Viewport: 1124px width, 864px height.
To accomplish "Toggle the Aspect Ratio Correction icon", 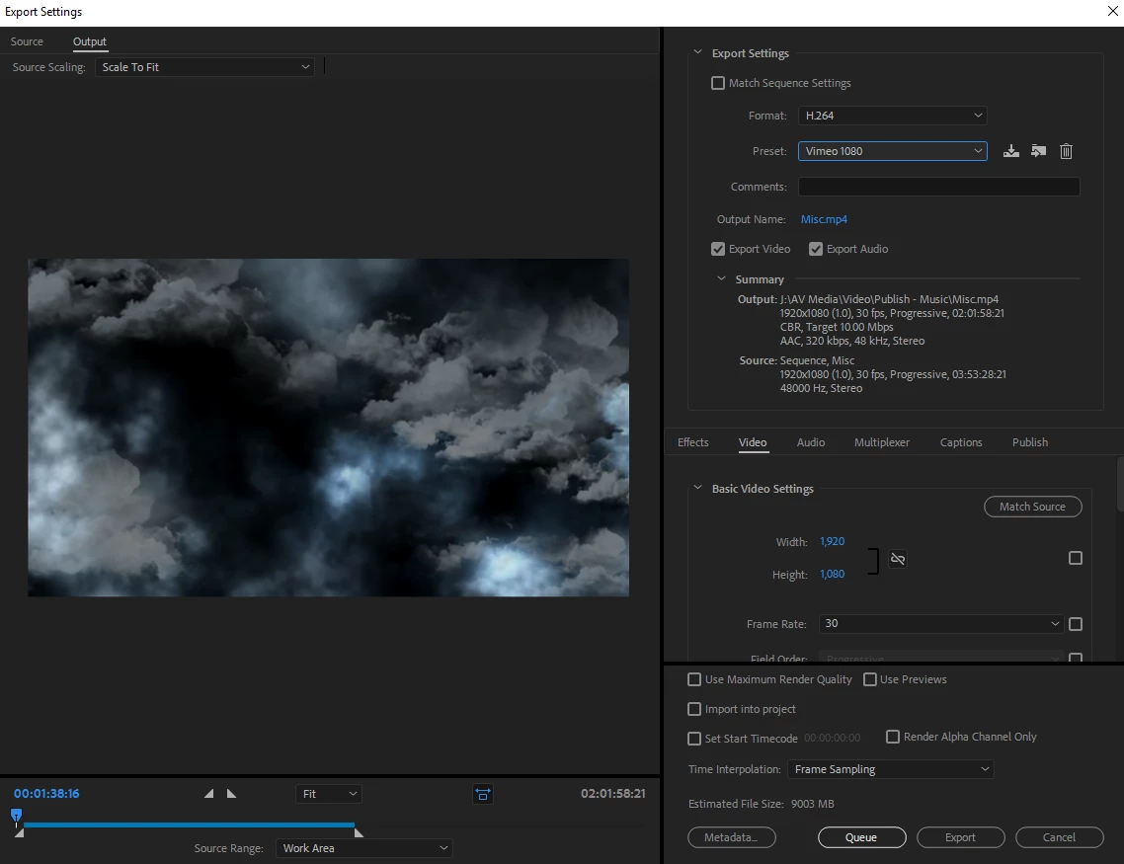I will (483, 794).
